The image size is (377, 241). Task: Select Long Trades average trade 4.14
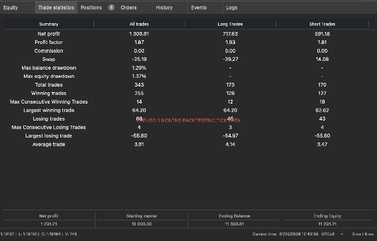click(230, 144)
